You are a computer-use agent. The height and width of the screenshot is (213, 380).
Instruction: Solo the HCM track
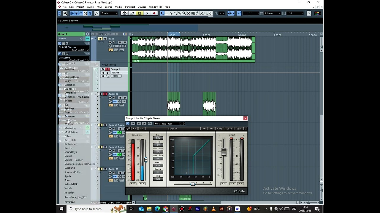105,39
